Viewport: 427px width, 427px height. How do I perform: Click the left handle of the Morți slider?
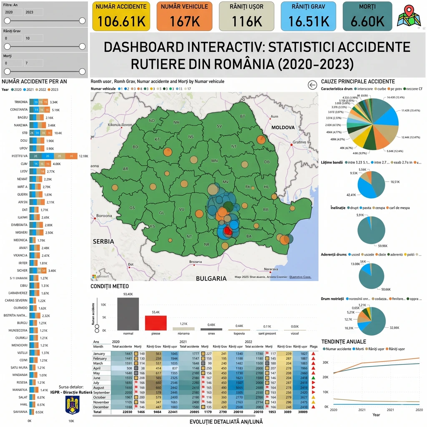[x=8, y=71]
